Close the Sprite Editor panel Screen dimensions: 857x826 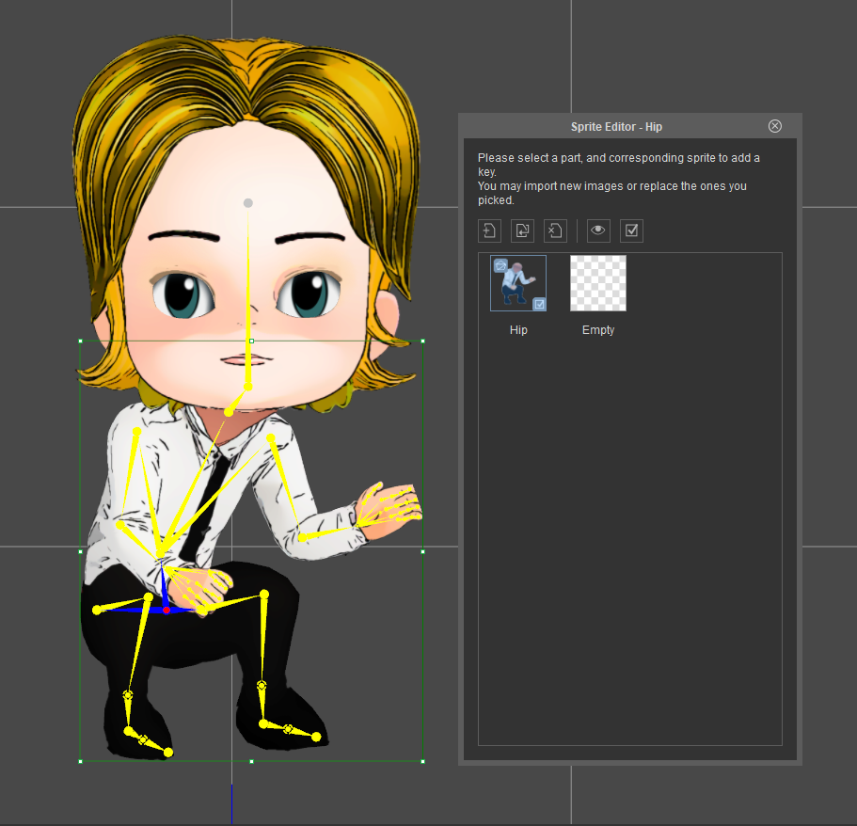point(774,125)
